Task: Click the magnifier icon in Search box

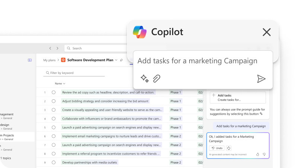Action: pos(69,49)
